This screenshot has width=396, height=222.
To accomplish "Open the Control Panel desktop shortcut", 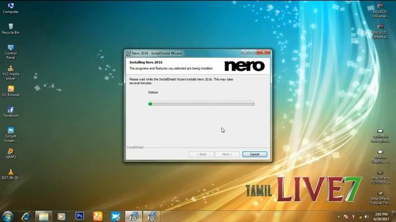I will point(11,51).
